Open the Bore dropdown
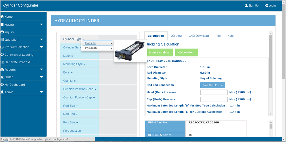This screenshot has height=142, width=286. [68, 72]
